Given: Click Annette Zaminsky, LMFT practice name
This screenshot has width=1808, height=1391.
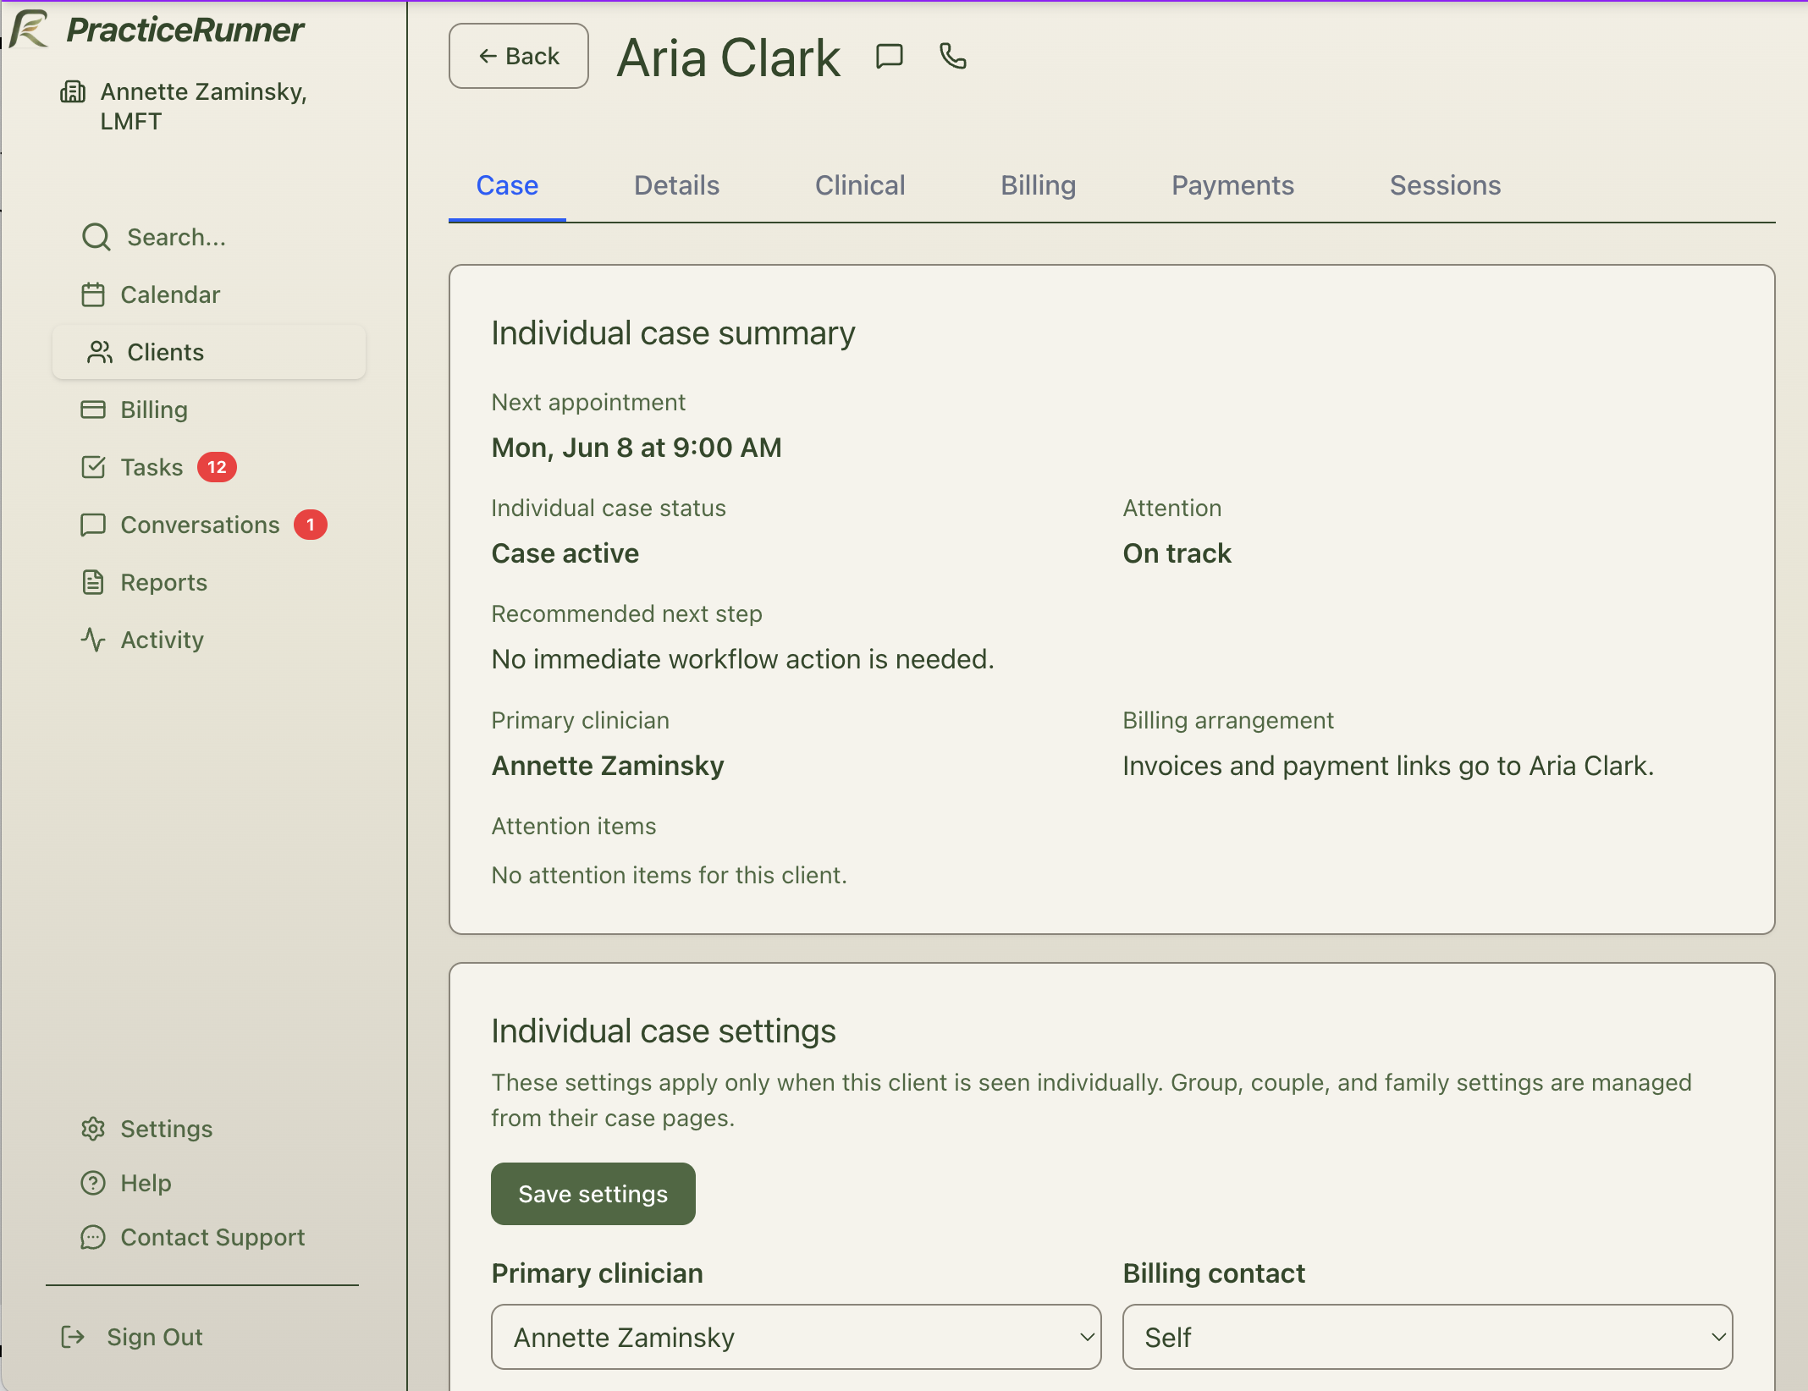Looking at the screenshot, I should click(x=203, y=106).
